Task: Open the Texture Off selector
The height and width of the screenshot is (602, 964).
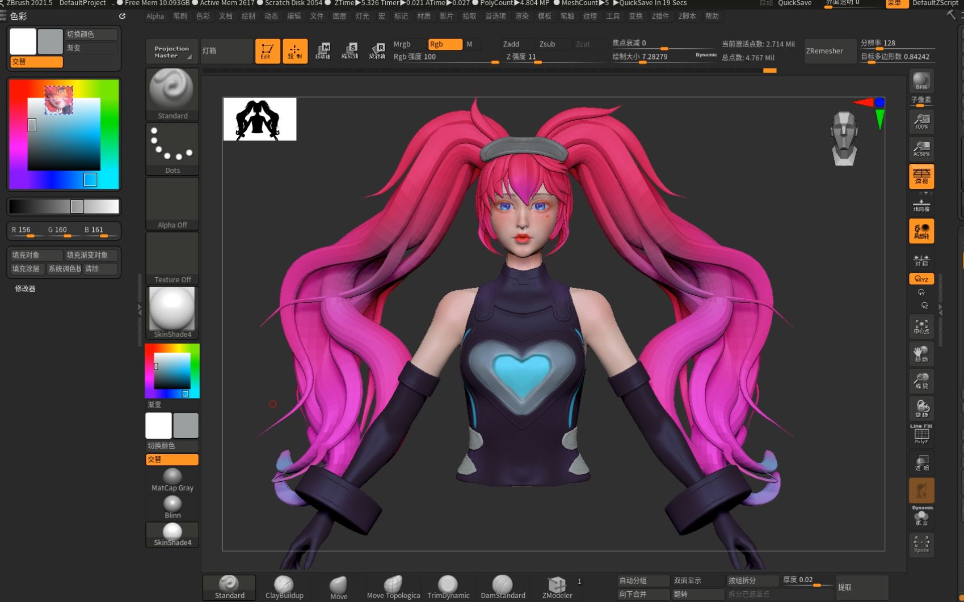Action: pos(172,258)
